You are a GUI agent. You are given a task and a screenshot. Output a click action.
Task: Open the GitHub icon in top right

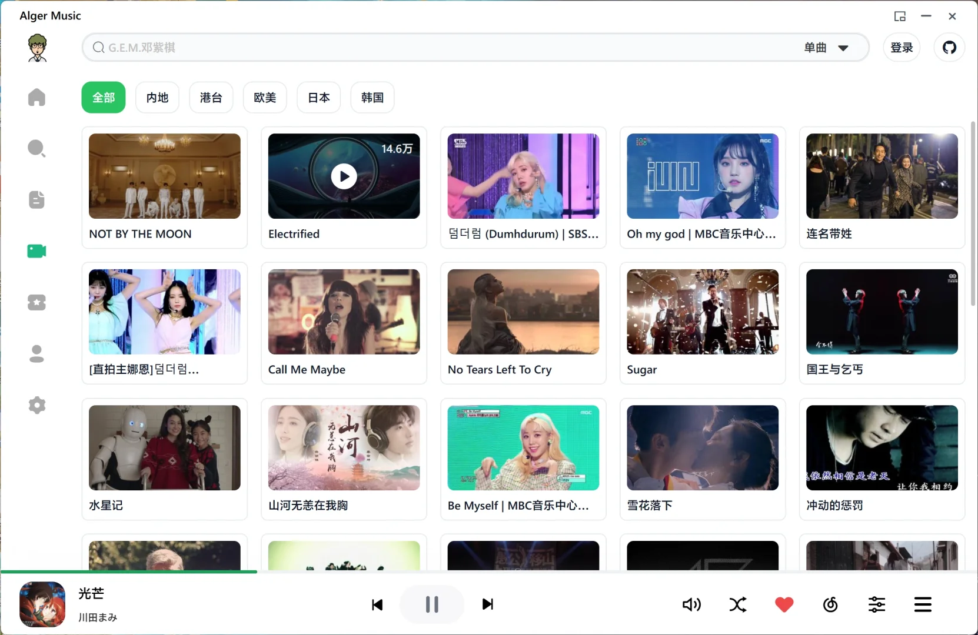pos(949,48)
